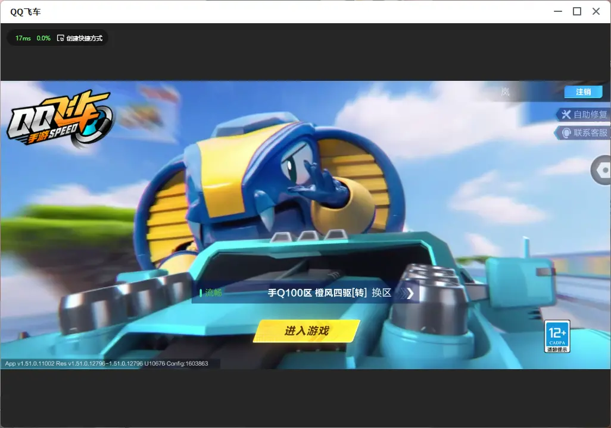The width and height of the screenshot is (611, 428).
Task: Click the create shortcut icon
Action: click(x=60, y=38)
